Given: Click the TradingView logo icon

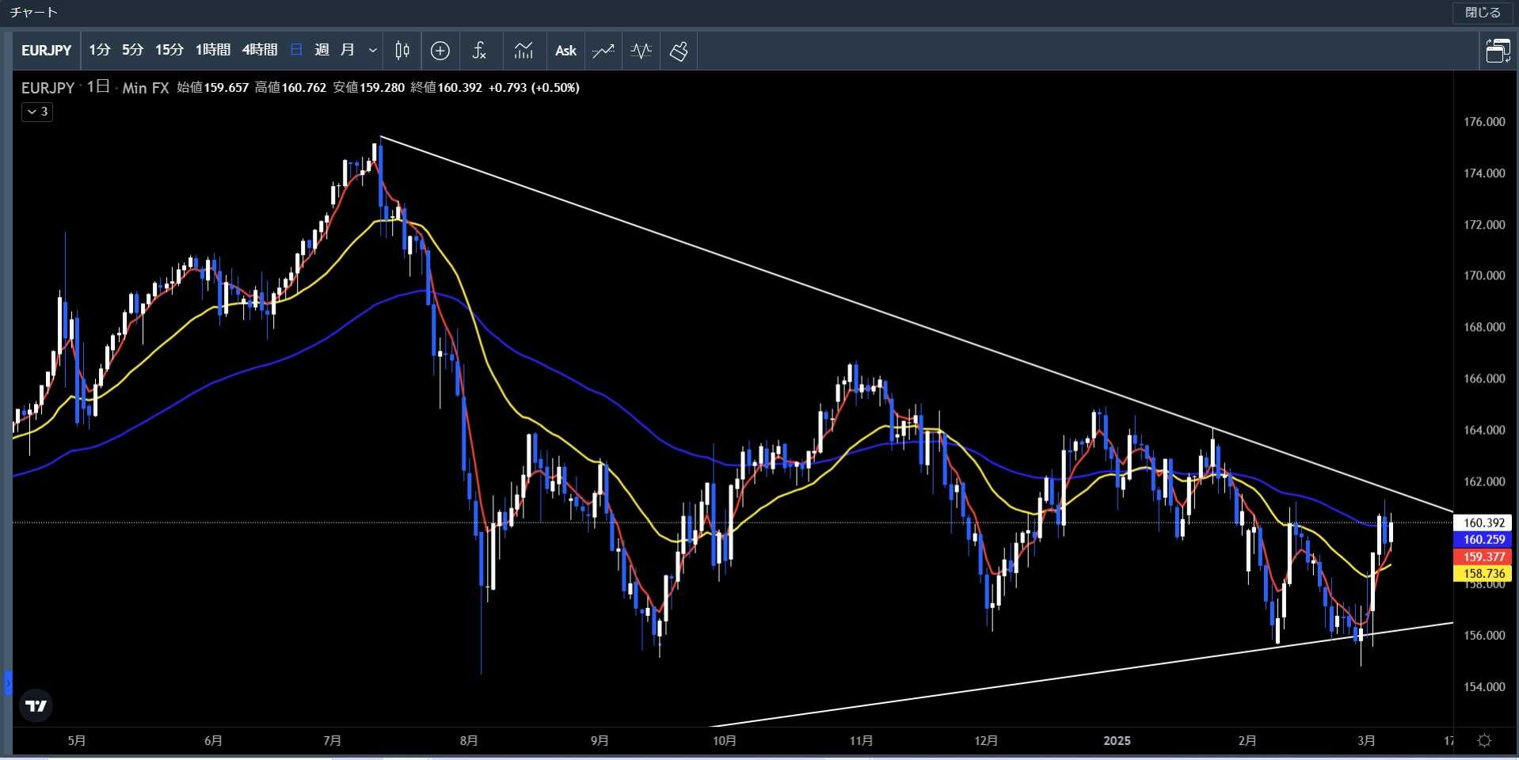Looking at the screenshot, I should (x=36, y=705).
